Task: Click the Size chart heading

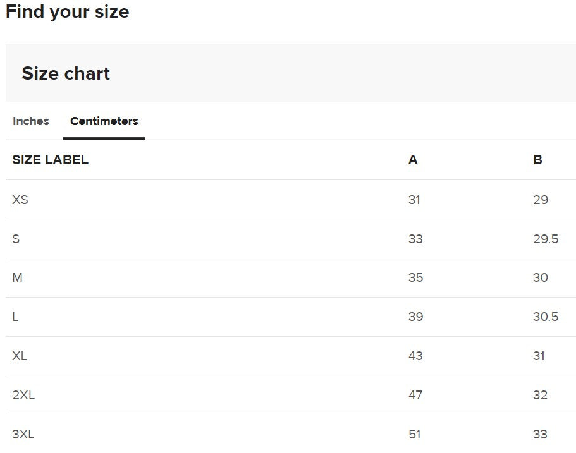Action: pos(66,73)
